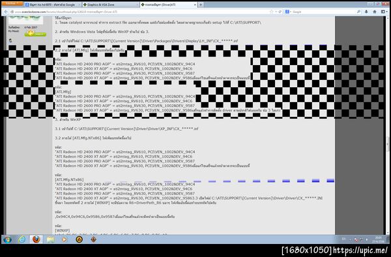Switch to the hd 6970 Google search tab
The height and width of the screenshot is (257, 391).
click(x=53, y=5)
